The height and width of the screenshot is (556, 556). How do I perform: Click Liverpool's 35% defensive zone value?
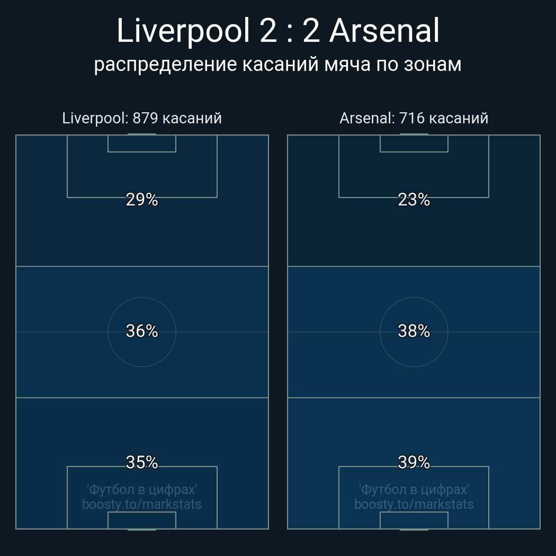(142, 462)
